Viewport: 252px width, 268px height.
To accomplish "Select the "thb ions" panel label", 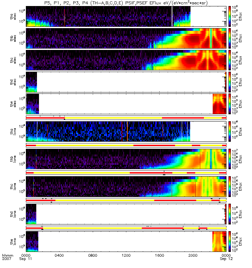I will [x=13, y=159].
